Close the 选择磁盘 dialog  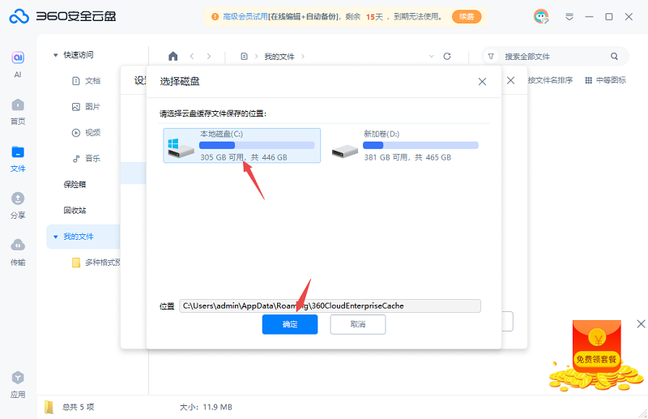482,82
